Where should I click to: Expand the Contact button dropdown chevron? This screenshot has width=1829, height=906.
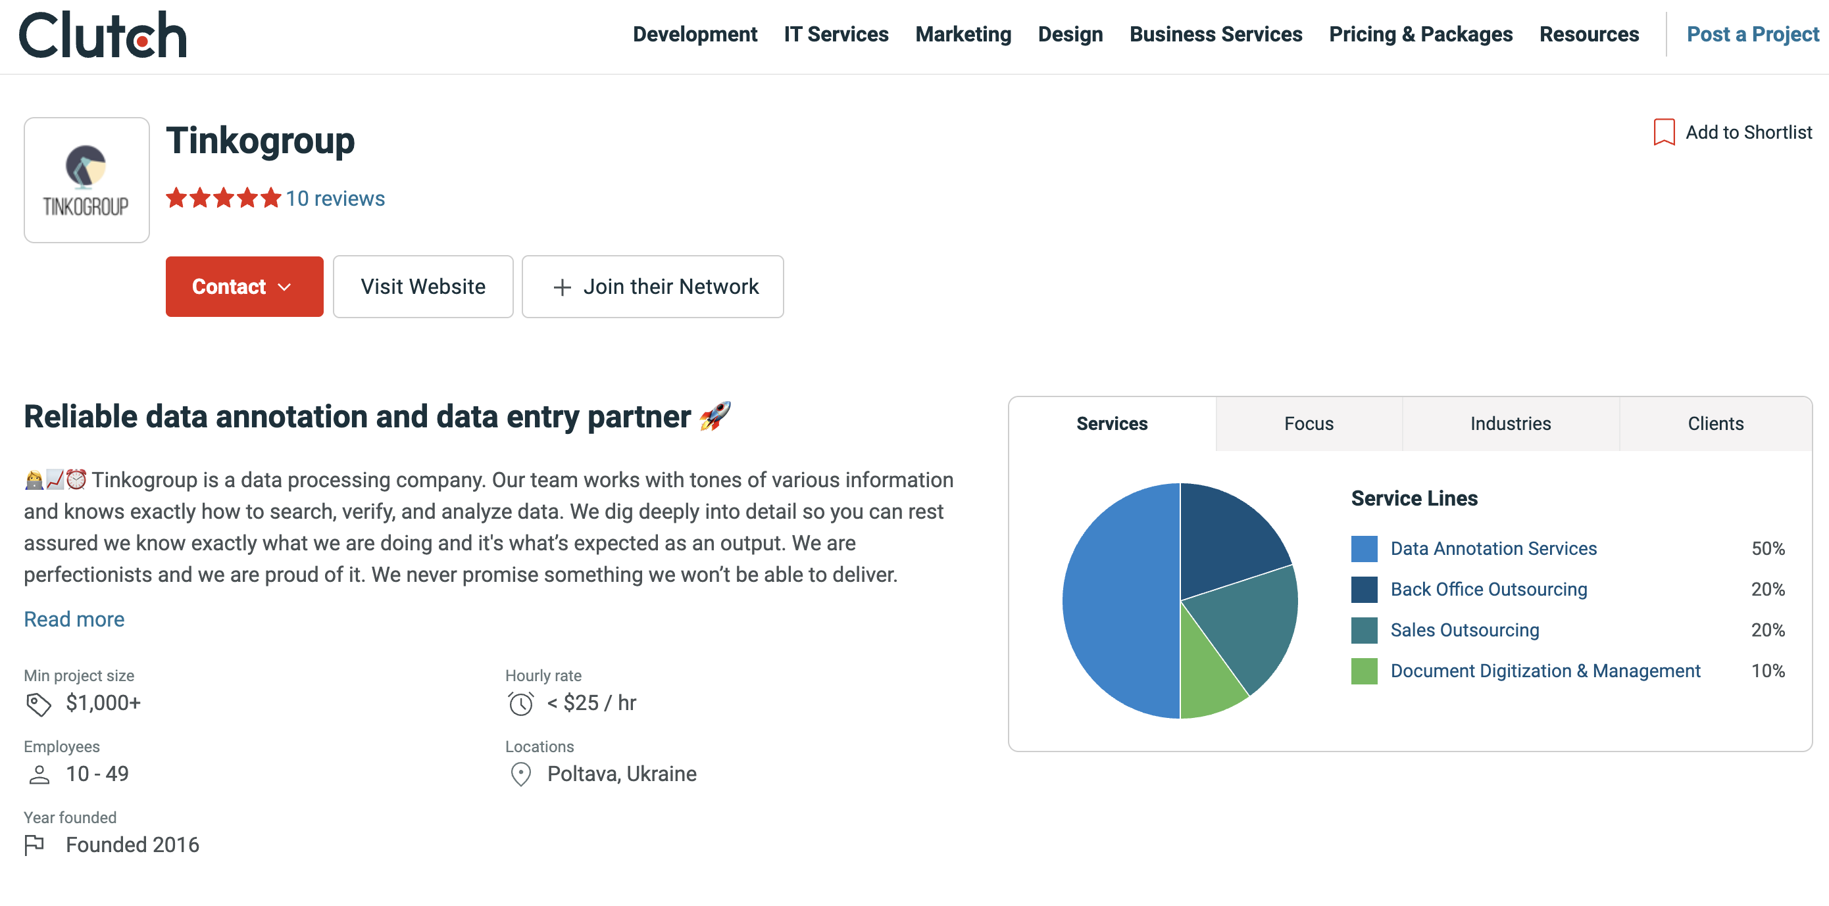point(285,287)
